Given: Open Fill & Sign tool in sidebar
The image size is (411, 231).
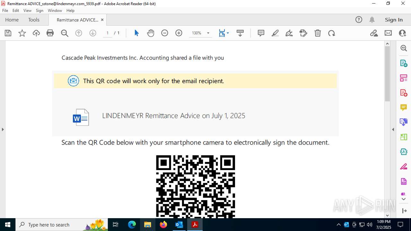Looking at the screenshot, I should (x=404, y=167).
